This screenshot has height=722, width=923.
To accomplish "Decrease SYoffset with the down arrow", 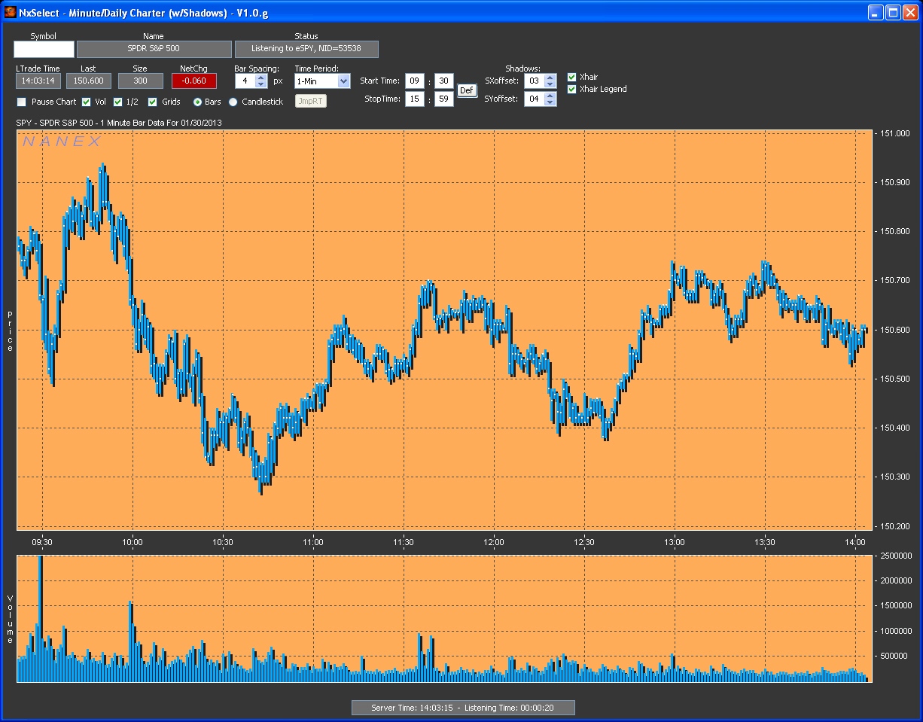I will [x=550, y=102].
